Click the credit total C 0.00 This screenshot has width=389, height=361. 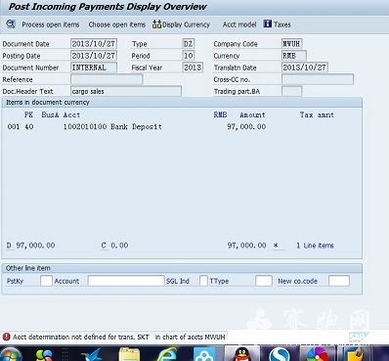114,246
